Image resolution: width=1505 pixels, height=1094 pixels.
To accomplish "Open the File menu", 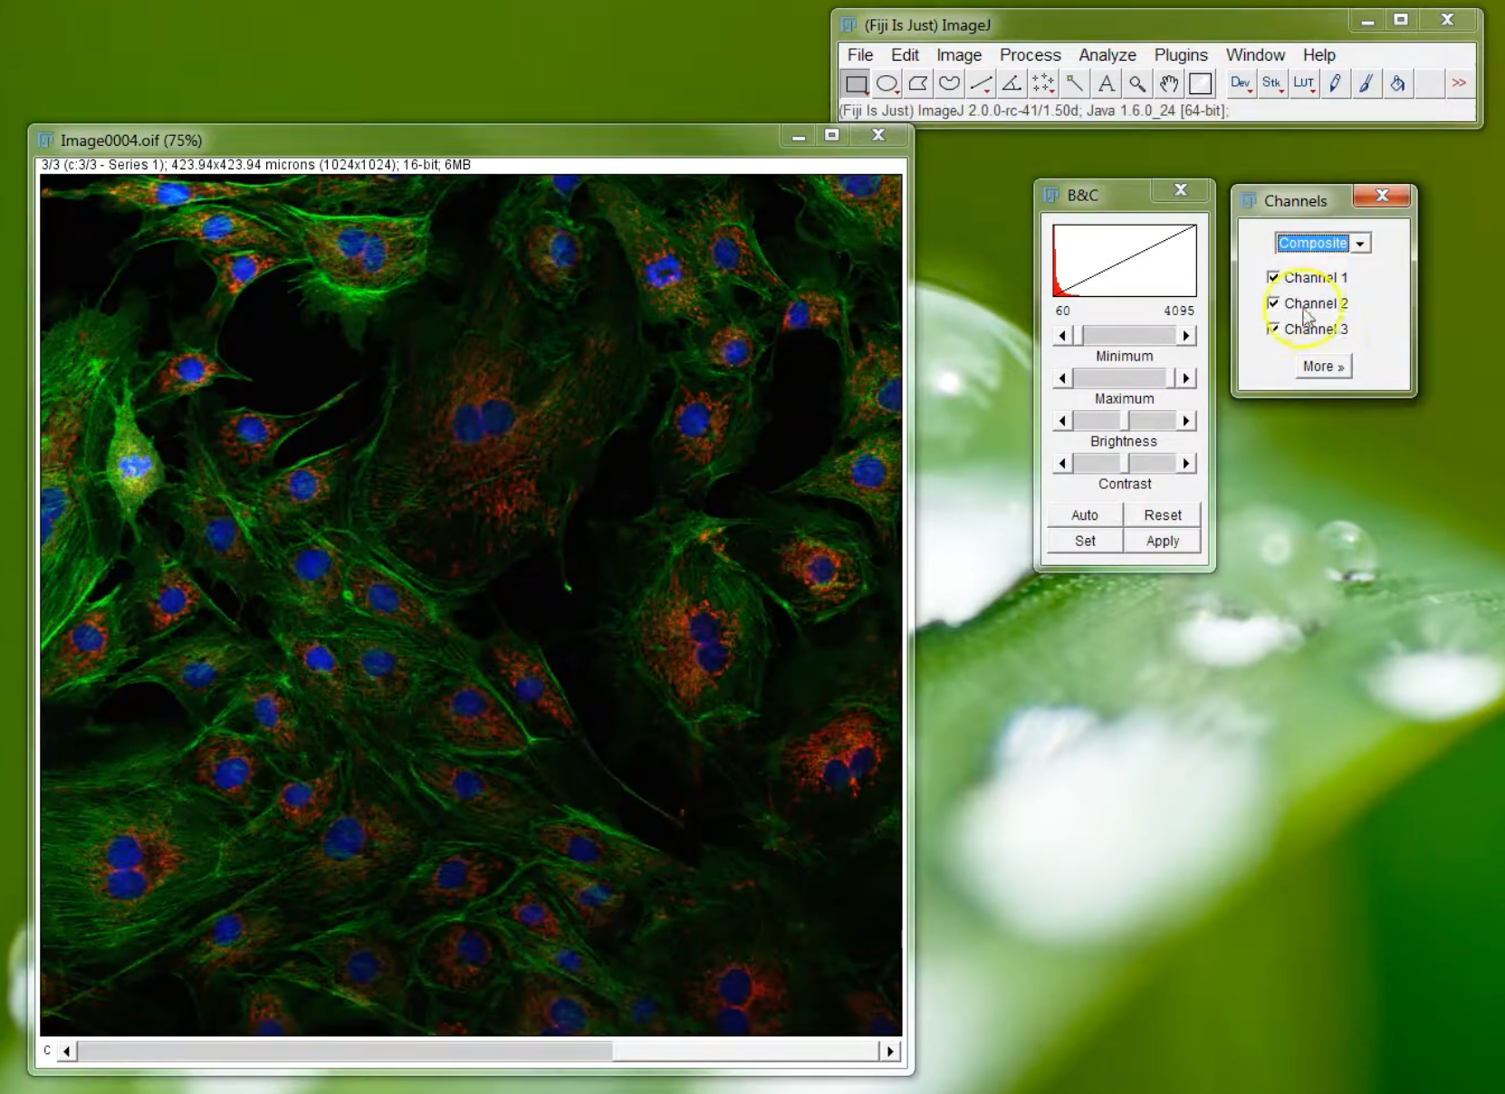I will 860,55.
